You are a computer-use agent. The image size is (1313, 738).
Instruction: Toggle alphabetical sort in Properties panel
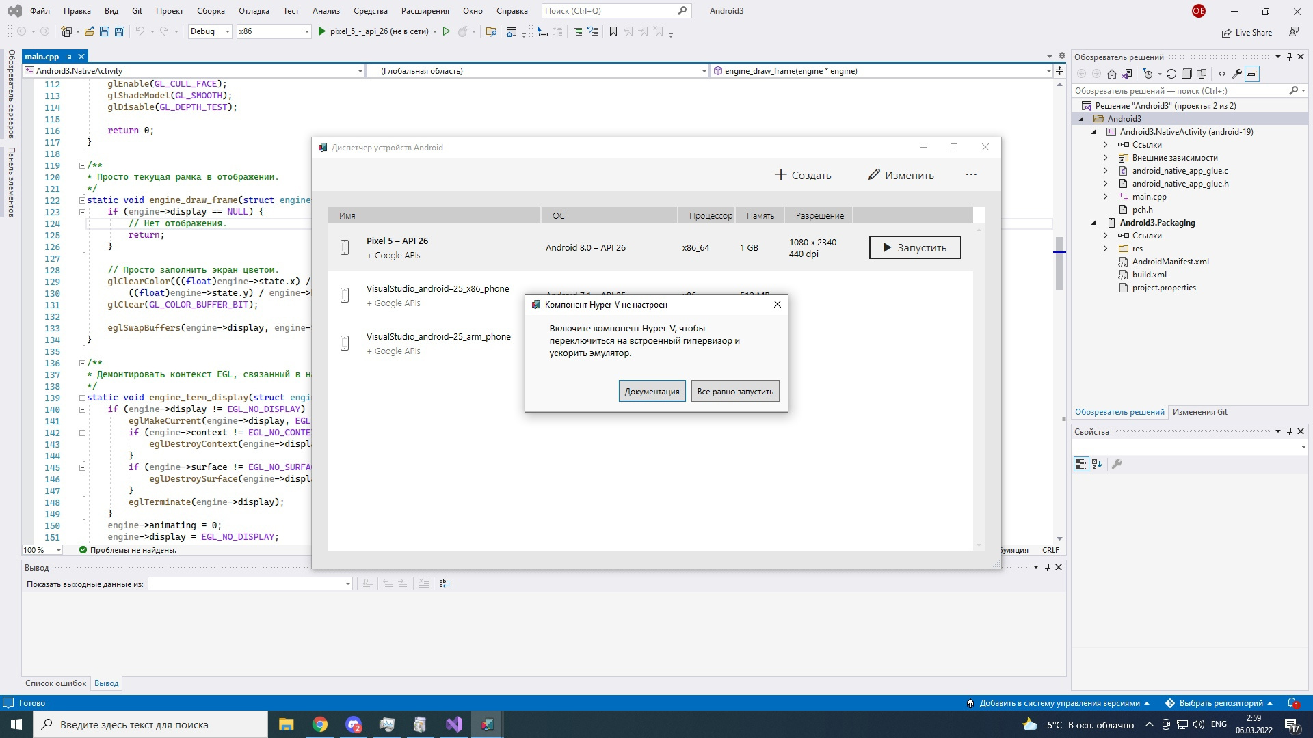click(x=1097, y=464)
